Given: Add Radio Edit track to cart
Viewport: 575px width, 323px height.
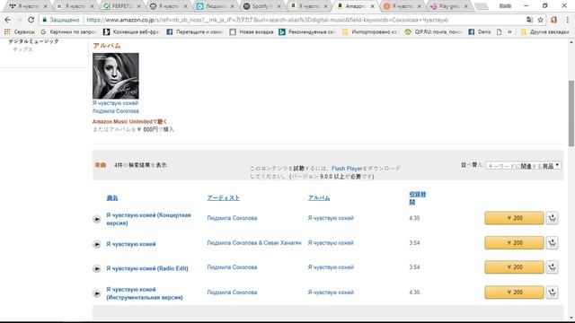Looking at the screenshot, I should pos(552,267).
